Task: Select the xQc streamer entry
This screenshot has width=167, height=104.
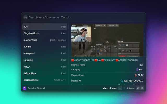Action: 44,27
